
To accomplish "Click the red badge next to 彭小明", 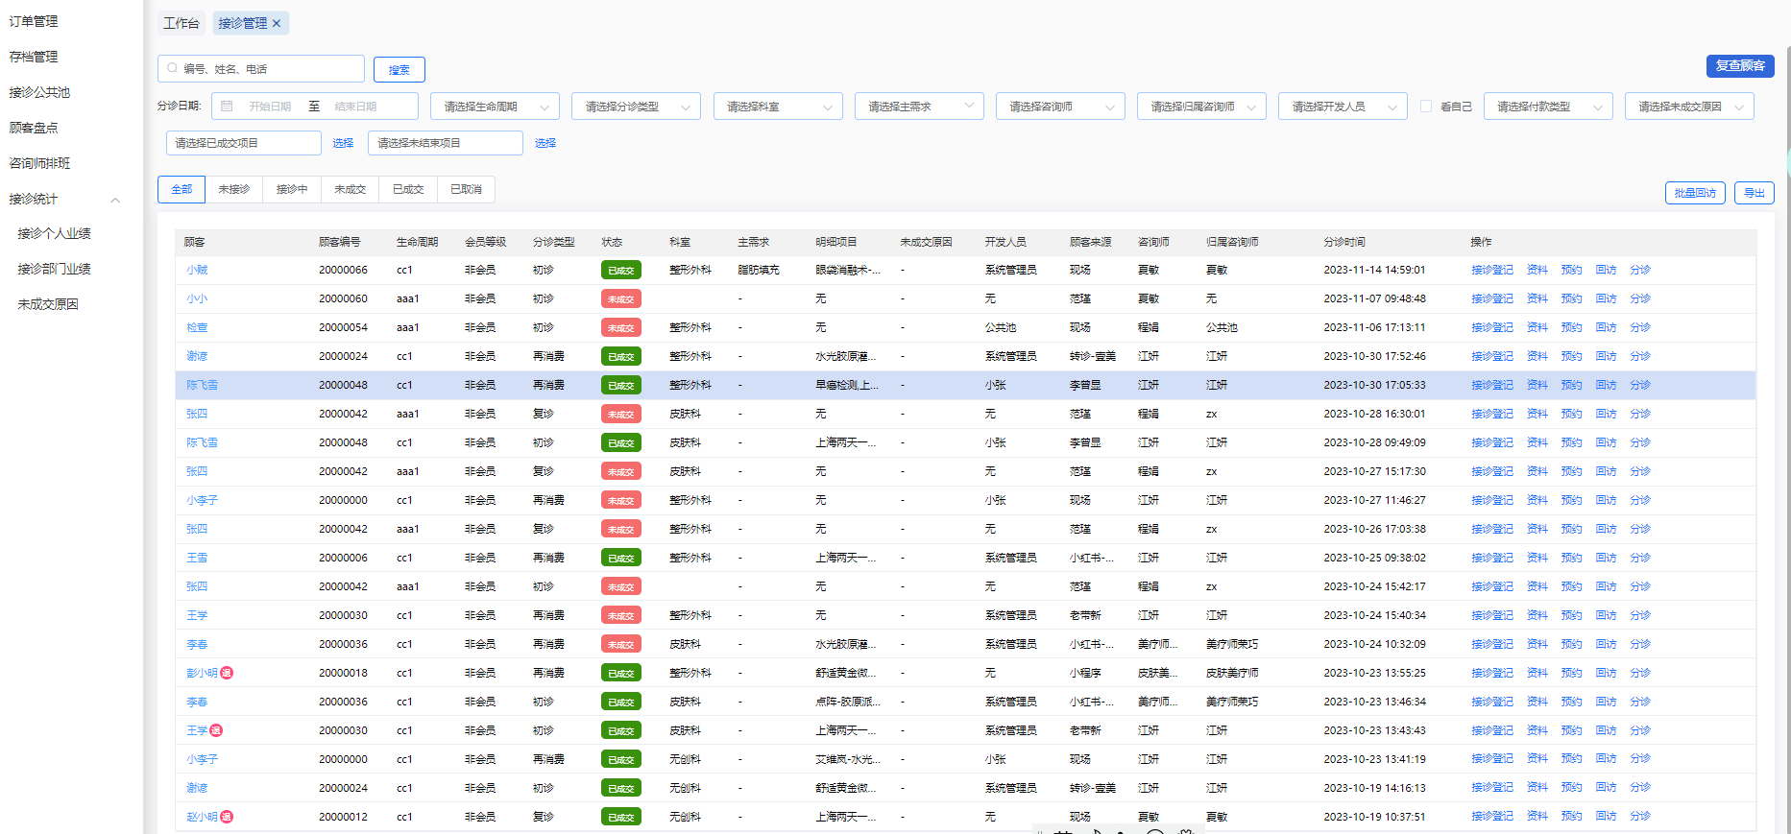I will (227, 673).
